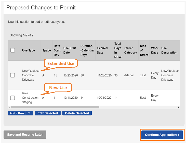Viewport: 187px width, 144px height.
Task: Open the Add a Row dropdown arrow
Action: tap(29, 113)
